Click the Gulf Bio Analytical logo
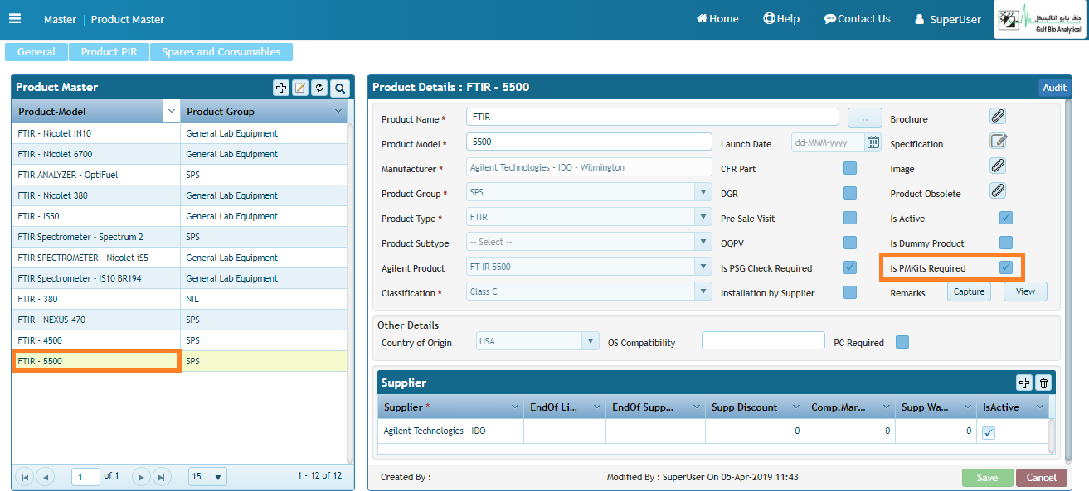This screenshot has height=491, width=1089. click(1040, 20)
